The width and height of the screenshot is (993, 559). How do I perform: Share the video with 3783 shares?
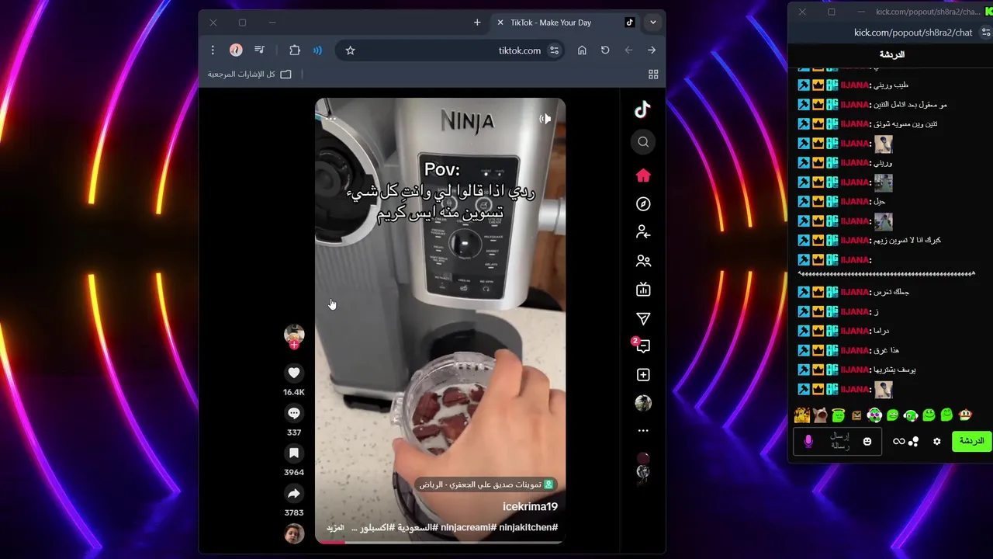[294, 493]
